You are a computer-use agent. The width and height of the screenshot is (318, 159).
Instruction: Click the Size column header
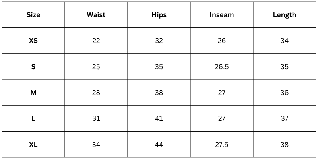point(33,15)
